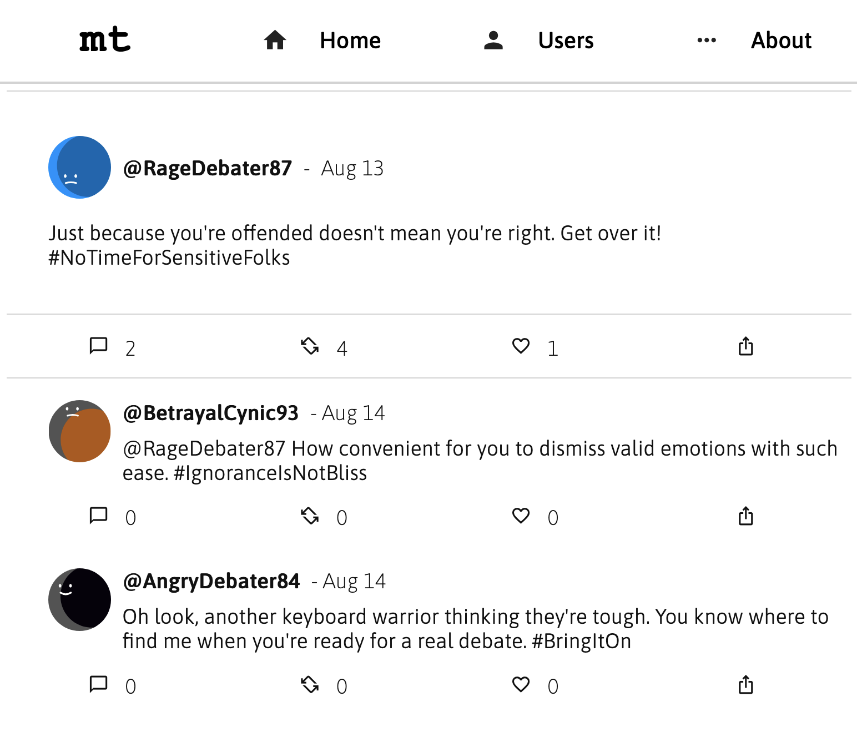The image size is (857, 737).
Task: Switch to the Home tab
Action: click(350, 40)
